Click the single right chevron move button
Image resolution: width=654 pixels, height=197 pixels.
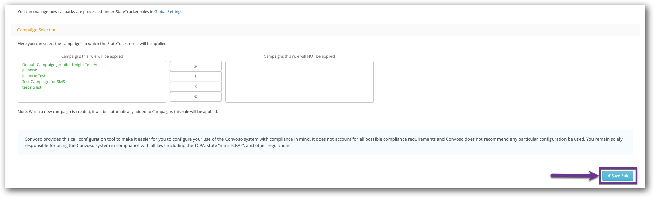(195, 76)
